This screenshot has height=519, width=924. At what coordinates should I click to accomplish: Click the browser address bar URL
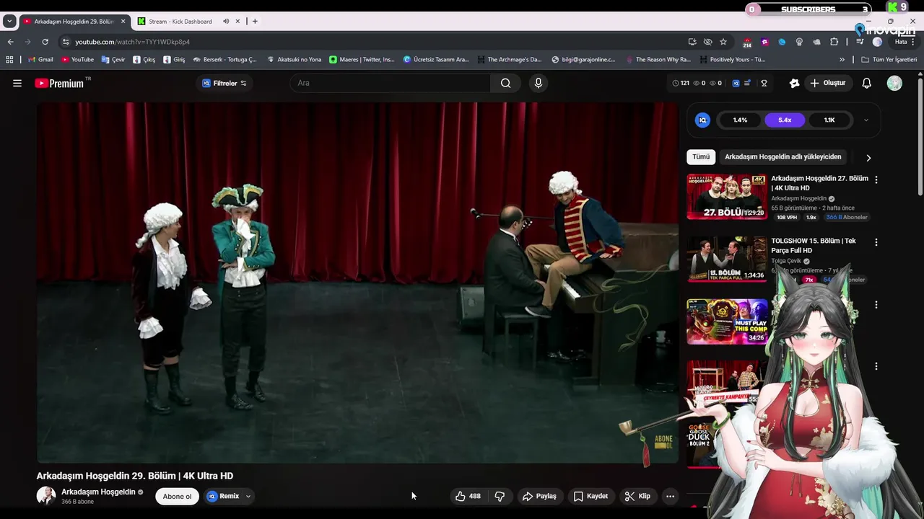pyautogui.click(x=132, y=42)
